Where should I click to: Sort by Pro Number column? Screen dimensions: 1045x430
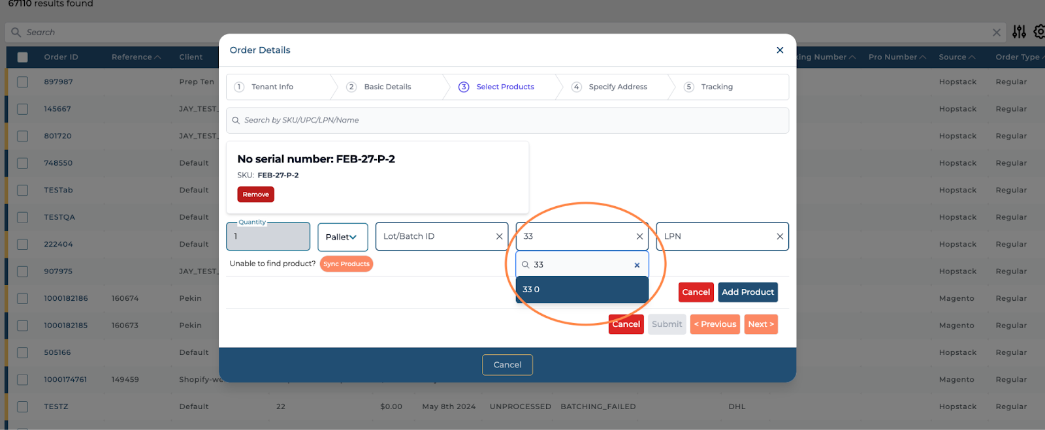click(897, 57)
